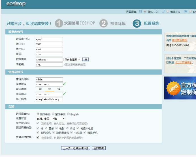This screenshot has width=196, height=157.
Task: Click the EN language icon in the header
Action: click(186, 12)
